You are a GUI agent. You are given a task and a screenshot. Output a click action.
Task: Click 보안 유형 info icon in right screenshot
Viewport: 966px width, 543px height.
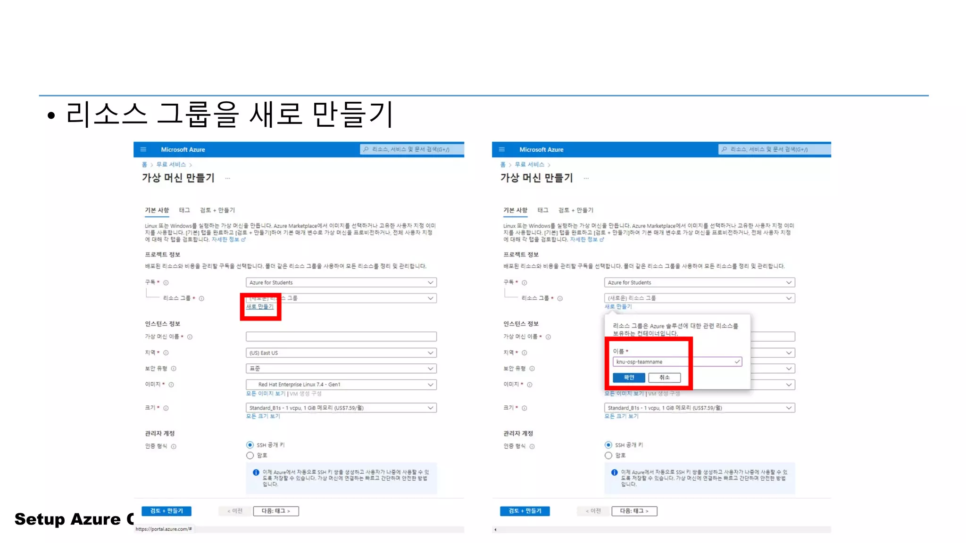pyautogui.click(x=532, y=369)
